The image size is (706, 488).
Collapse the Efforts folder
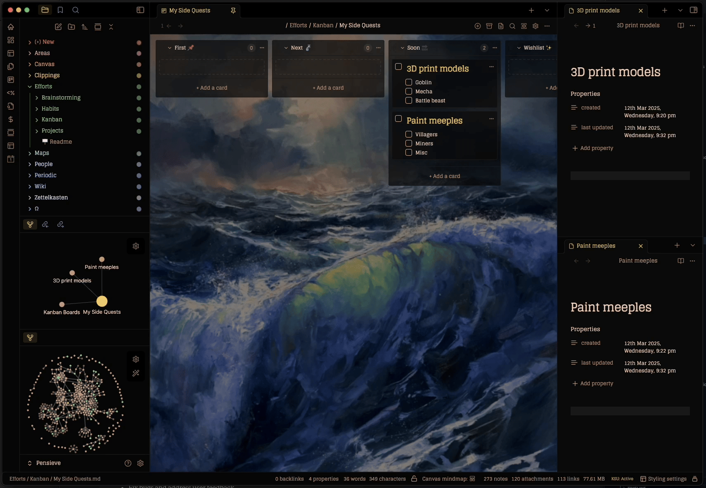pos(30,87)
